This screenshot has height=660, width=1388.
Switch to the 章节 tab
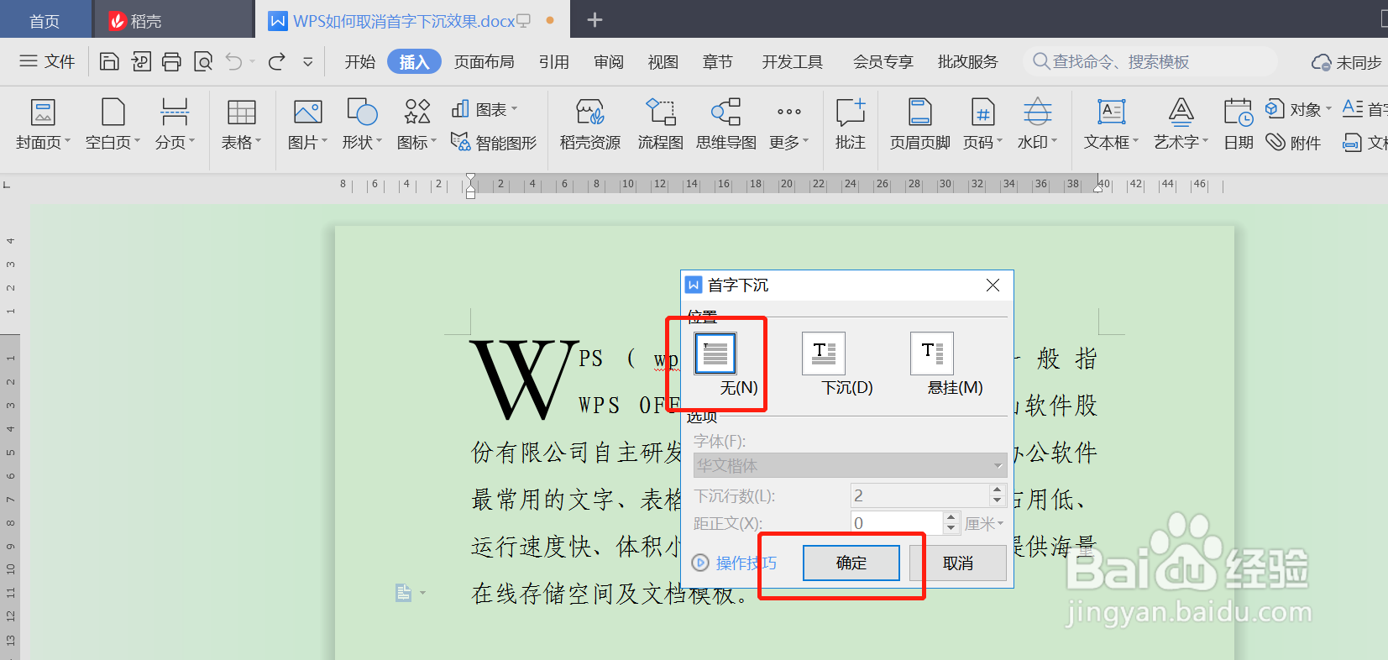tap(718, 61)
